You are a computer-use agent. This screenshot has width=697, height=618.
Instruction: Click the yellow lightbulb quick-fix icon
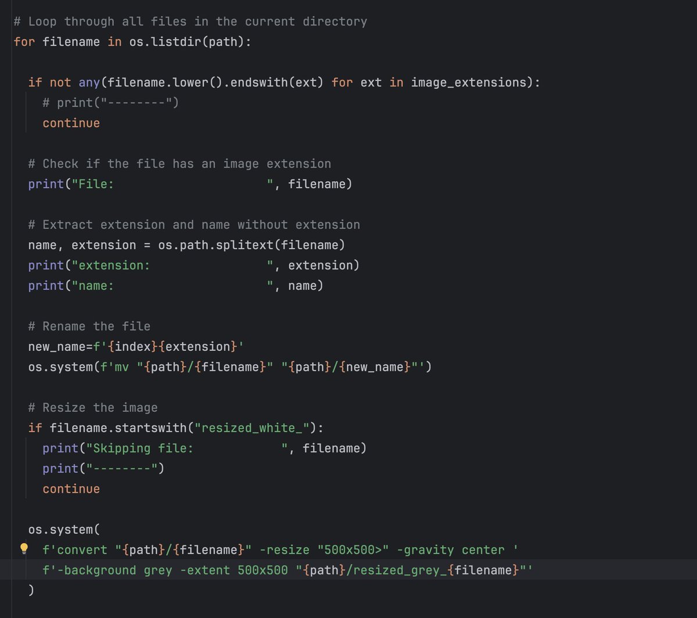click(24, 548)
